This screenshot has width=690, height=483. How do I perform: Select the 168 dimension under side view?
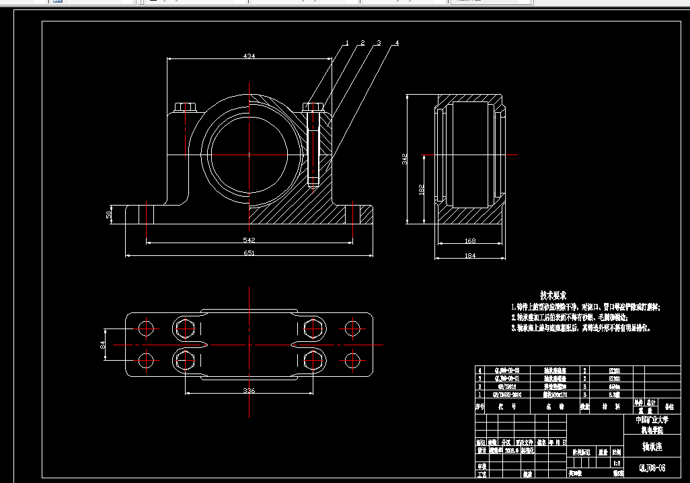(470, 241)
